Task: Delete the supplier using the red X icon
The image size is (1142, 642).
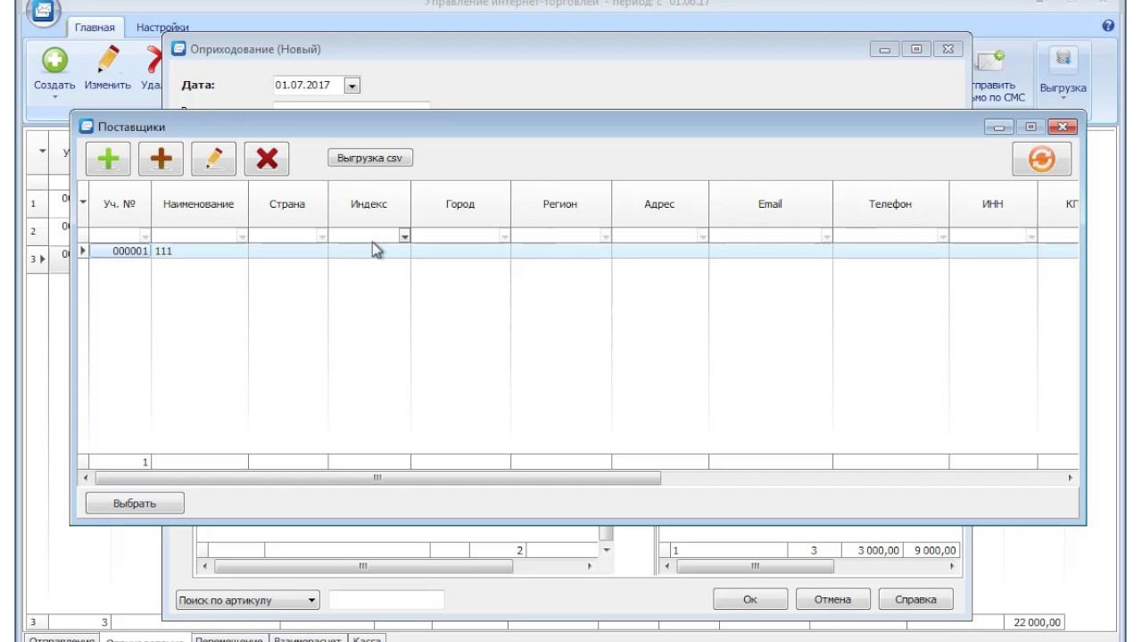Action: [x=267, y=159]
